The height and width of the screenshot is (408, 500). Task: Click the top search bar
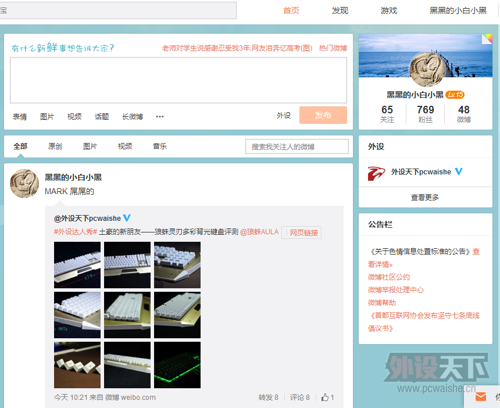118,10
